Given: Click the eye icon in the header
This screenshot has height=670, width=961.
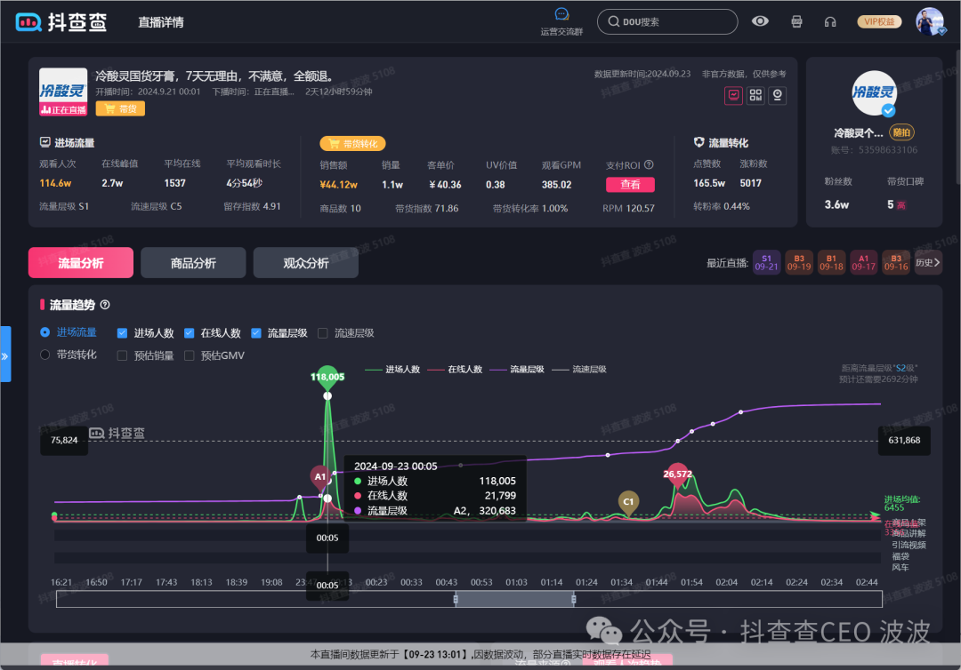Looking at the screenshot, I should click(x=760, y=21).
